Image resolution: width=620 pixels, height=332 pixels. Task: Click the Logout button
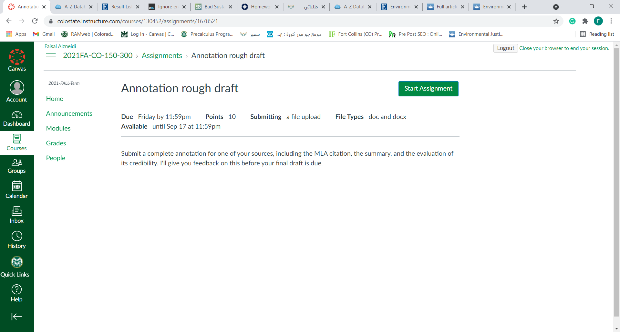[x=505, y=48]
